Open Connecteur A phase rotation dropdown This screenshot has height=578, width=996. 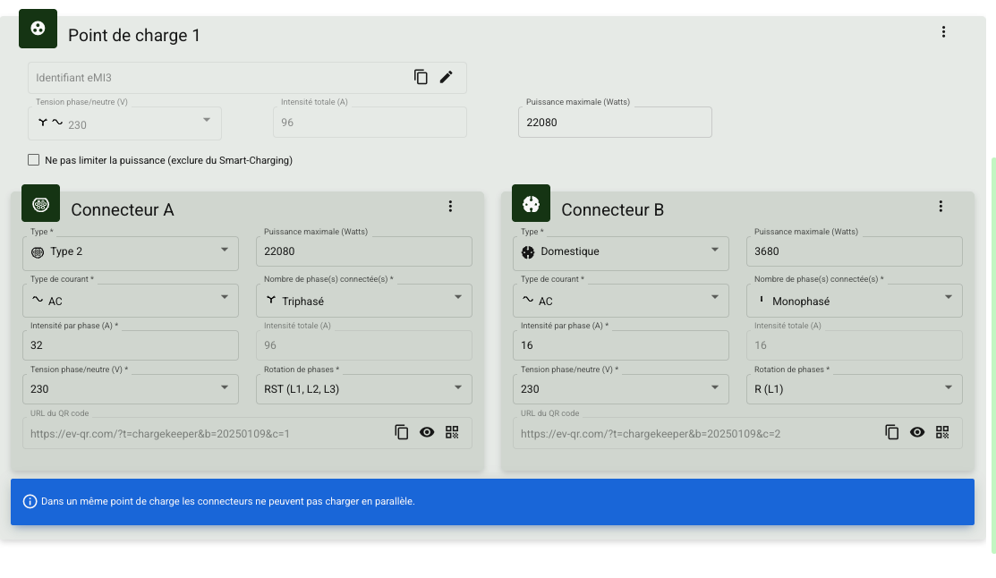(363, 389)
